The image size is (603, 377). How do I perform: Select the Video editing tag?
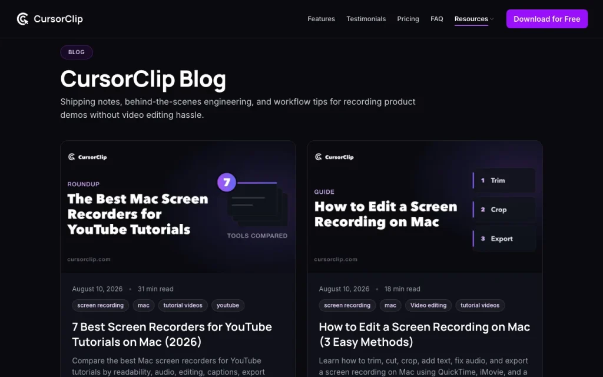428,306
